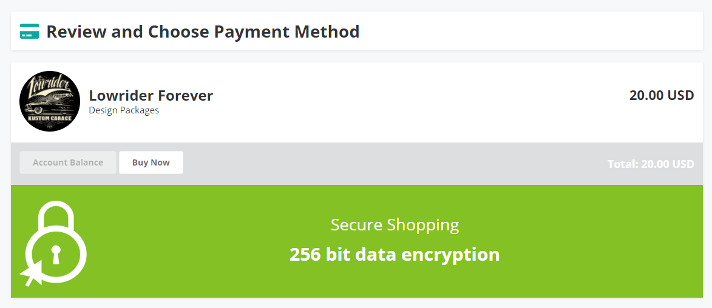This screenshot has height=308, width=712.
Task: Click the white padlock security icon
Action: point(55,244)
